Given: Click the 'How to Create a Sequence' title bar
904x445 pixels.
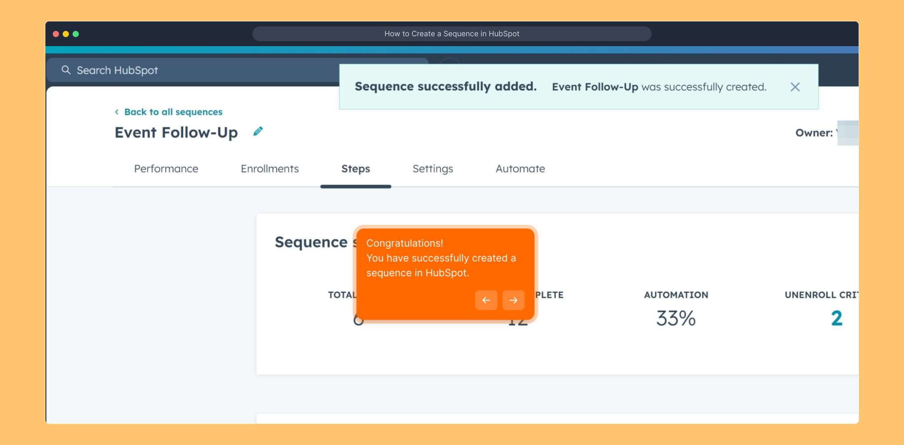Looking at the screenshot, I should [x=452, y=34].
